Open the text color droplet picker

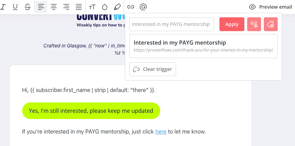click(x=105, y=7)
